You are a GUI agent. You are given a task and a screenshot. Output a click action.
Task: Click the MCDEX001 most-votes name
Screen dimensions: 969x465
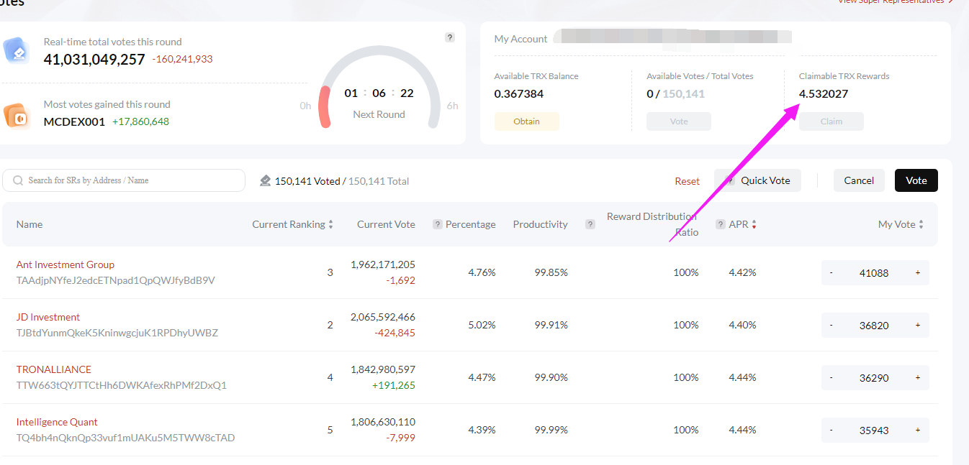click(x=74, y=121)
